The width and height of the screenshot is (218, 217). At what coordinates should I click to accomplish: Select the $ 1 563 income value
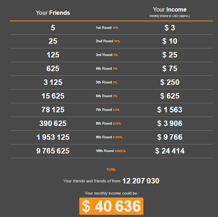(169, 110)
